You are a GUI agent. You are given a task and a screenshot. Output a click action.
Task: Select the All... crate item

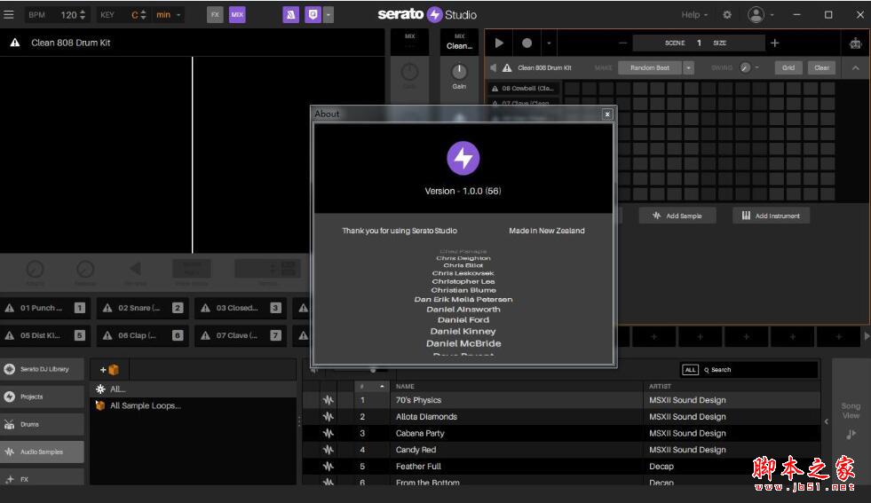194,389
